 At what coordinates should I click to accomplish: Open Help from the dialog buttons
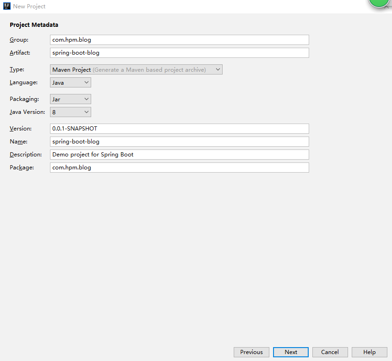[x=369, y=352]
